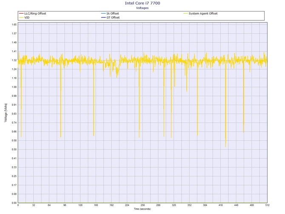Click the 0.50 value on voltage axis

(x=14, y=149)
